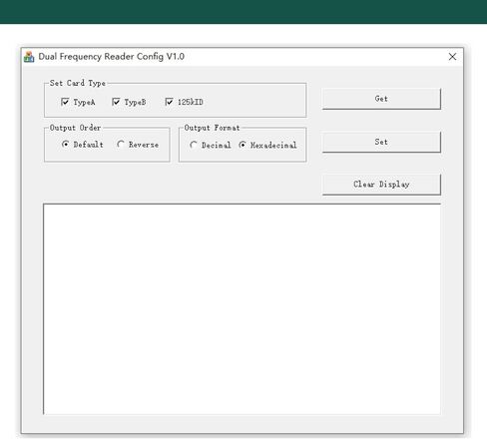
Task: Focus the large white output display area
Action: pyautogui.click(x=242, y=309)
